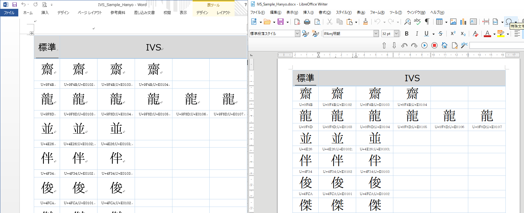Click the Copy icon in Writer toolbar
524x213 pixels.
click(x=339, y=22)
